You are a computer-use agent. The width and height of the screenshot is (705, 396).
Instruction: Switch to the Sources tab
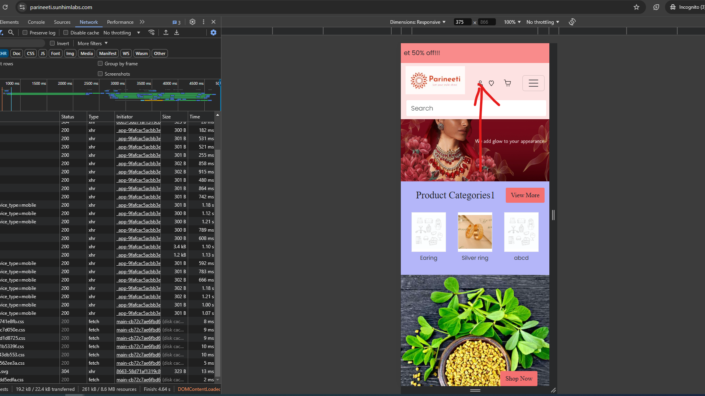[62, 22]
